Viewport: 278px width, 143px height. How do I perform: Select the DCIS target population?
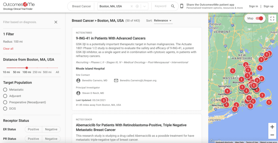pyautogui.click(x=5, y=109)
